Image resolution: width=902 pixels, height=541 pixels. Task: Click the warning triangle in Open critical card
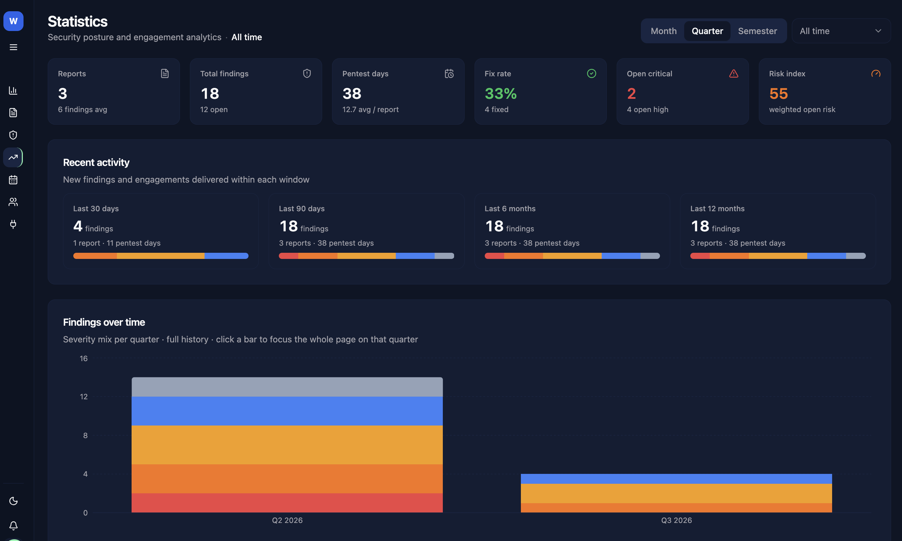(734, 74)
